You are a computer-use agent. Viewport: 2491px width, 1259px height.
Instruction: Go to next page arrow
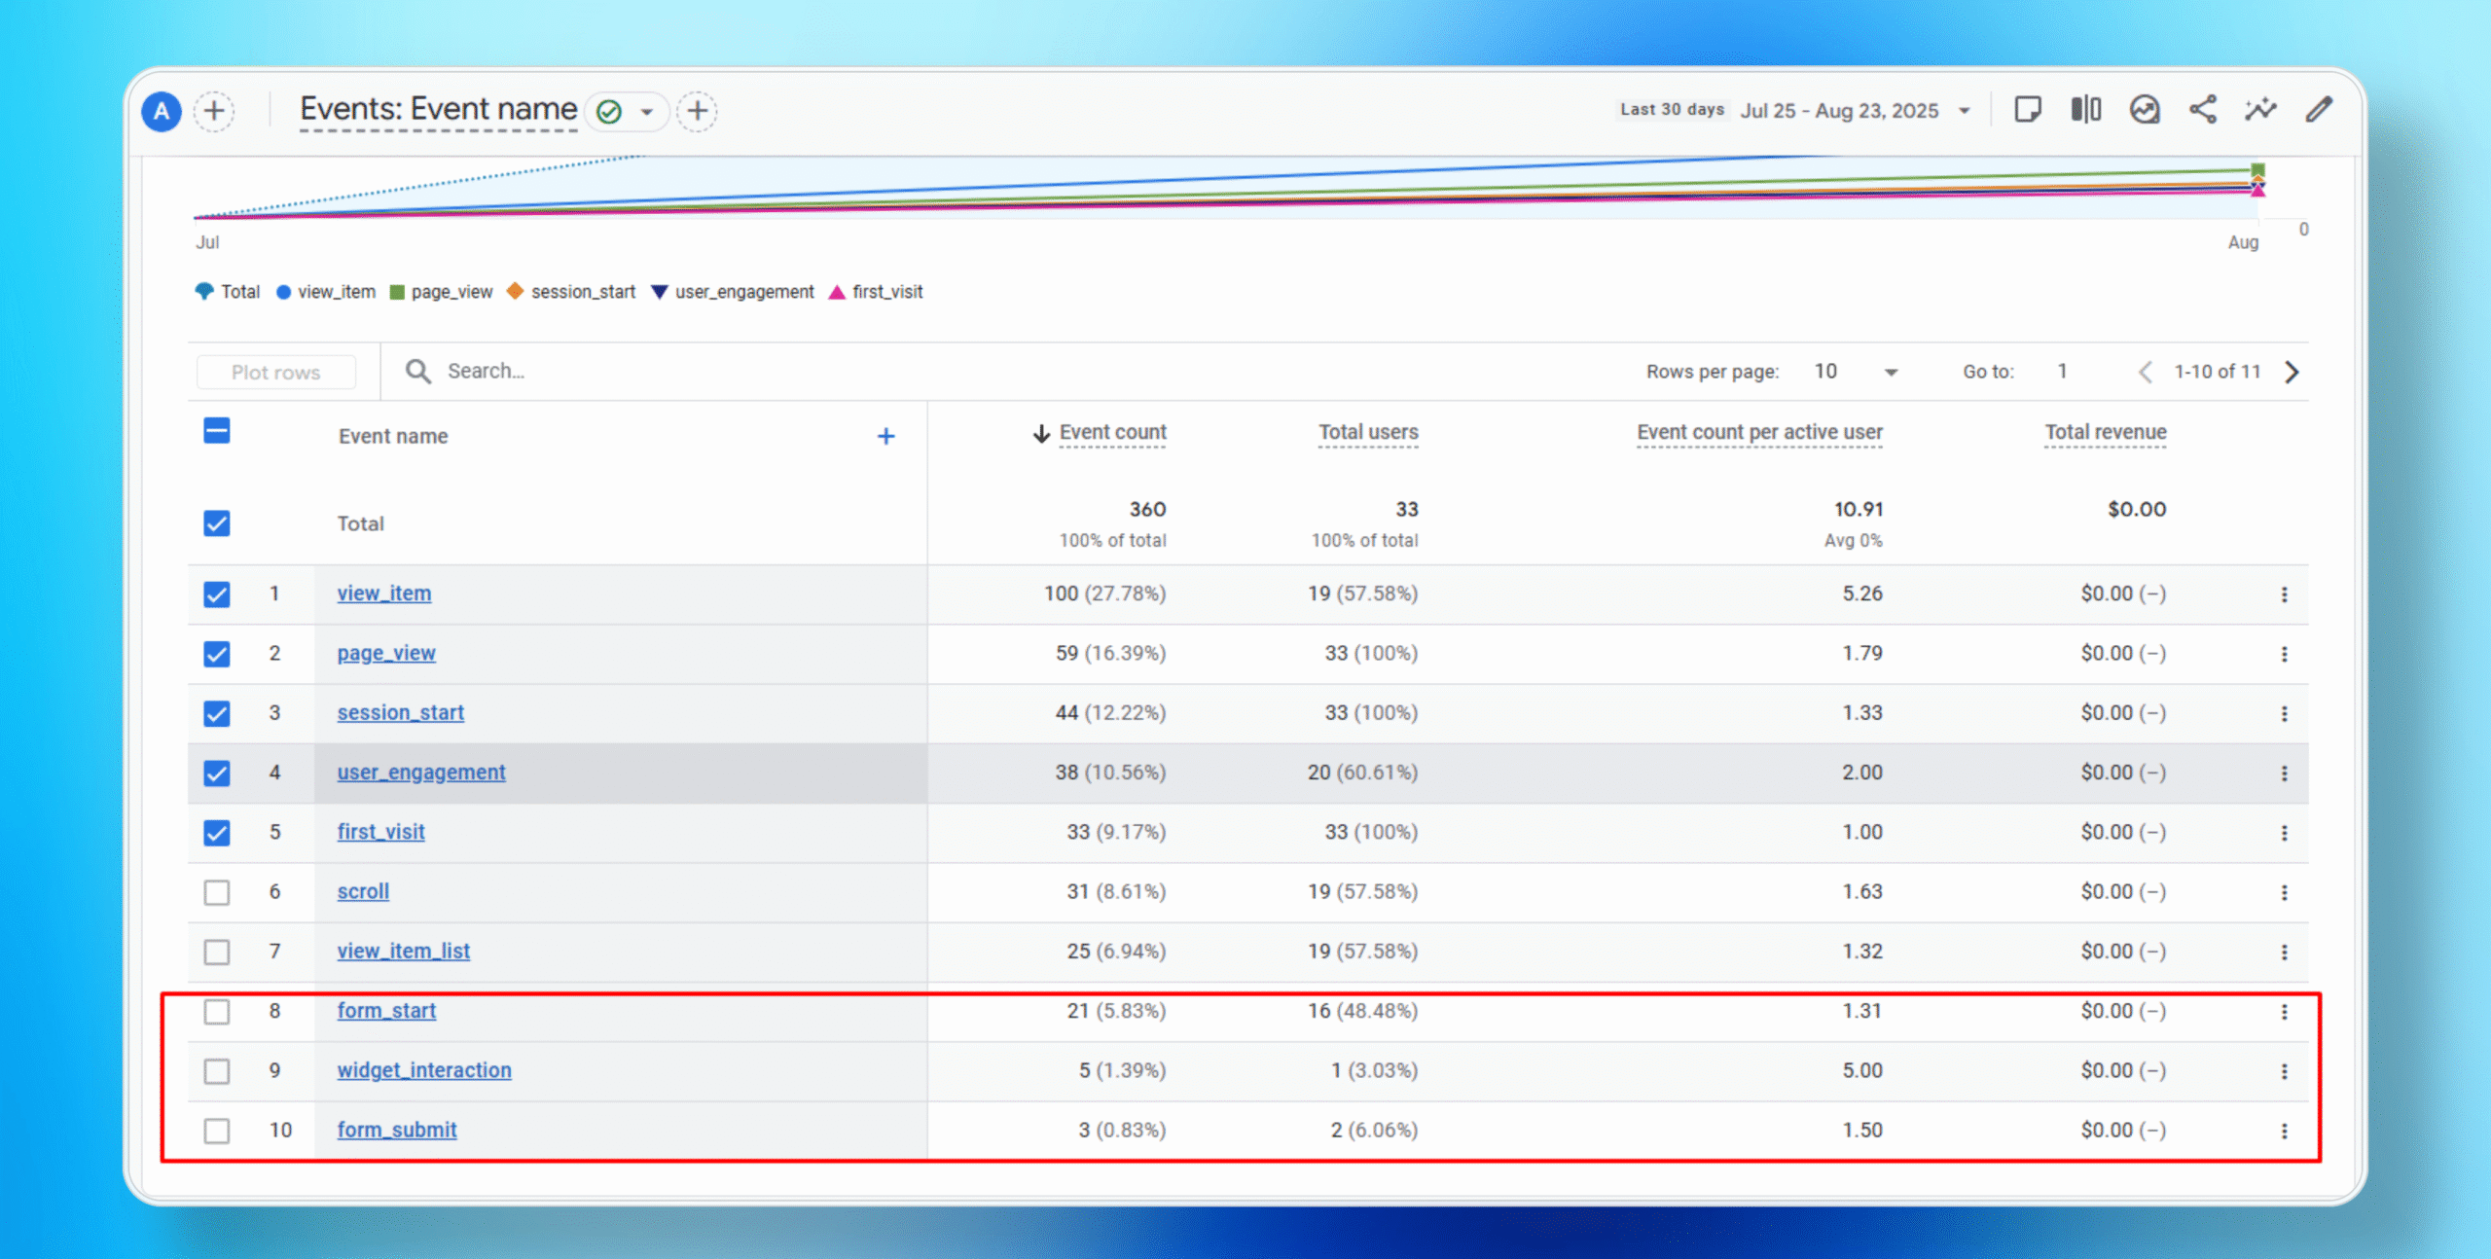click(x=2292, y=372)
